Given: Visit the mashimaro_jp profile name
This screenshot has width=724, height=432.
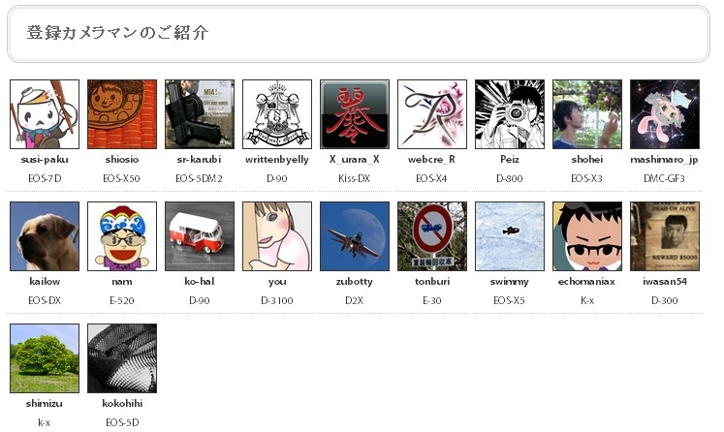Looking at the screenshot, I should click(665, 159).
